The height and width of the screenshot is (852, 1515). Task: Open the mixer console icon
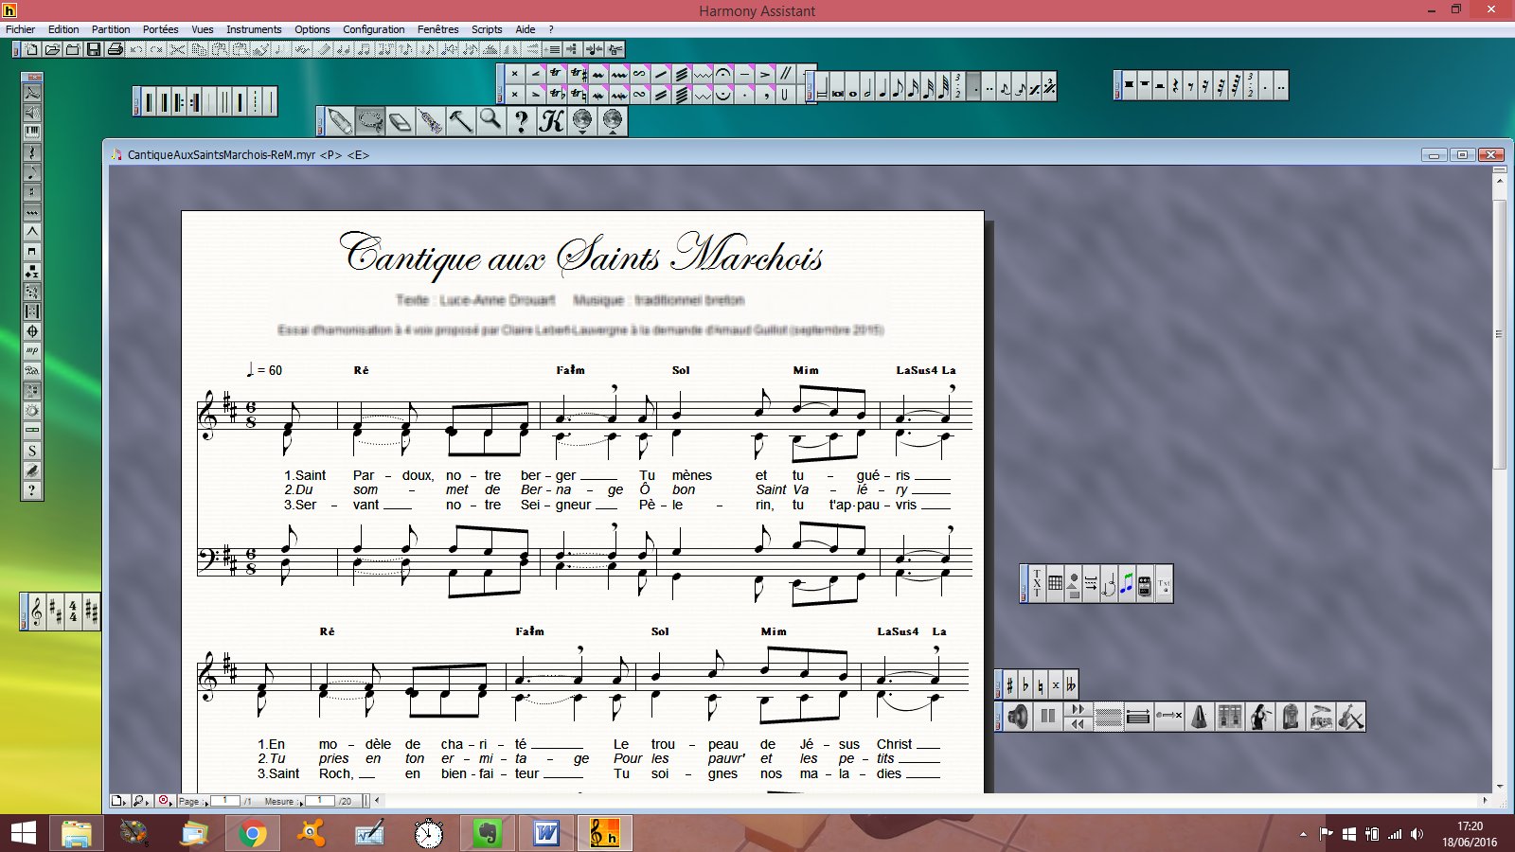pos(1230,717)
